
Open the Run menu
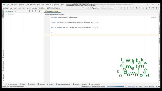tap(43, 5)
